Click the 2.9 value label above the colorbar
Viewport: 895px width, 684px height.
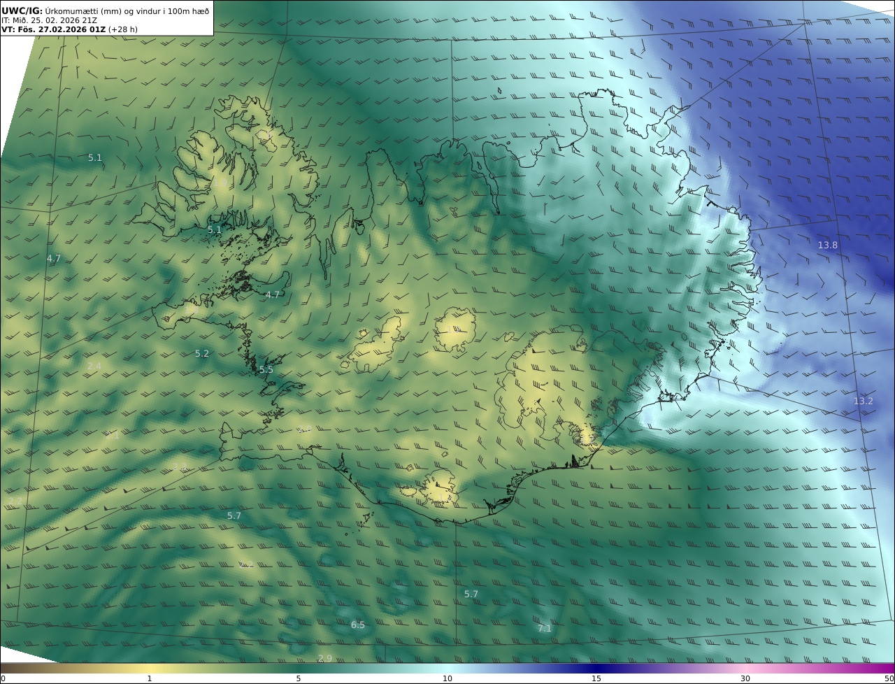(x=324, y=658)
